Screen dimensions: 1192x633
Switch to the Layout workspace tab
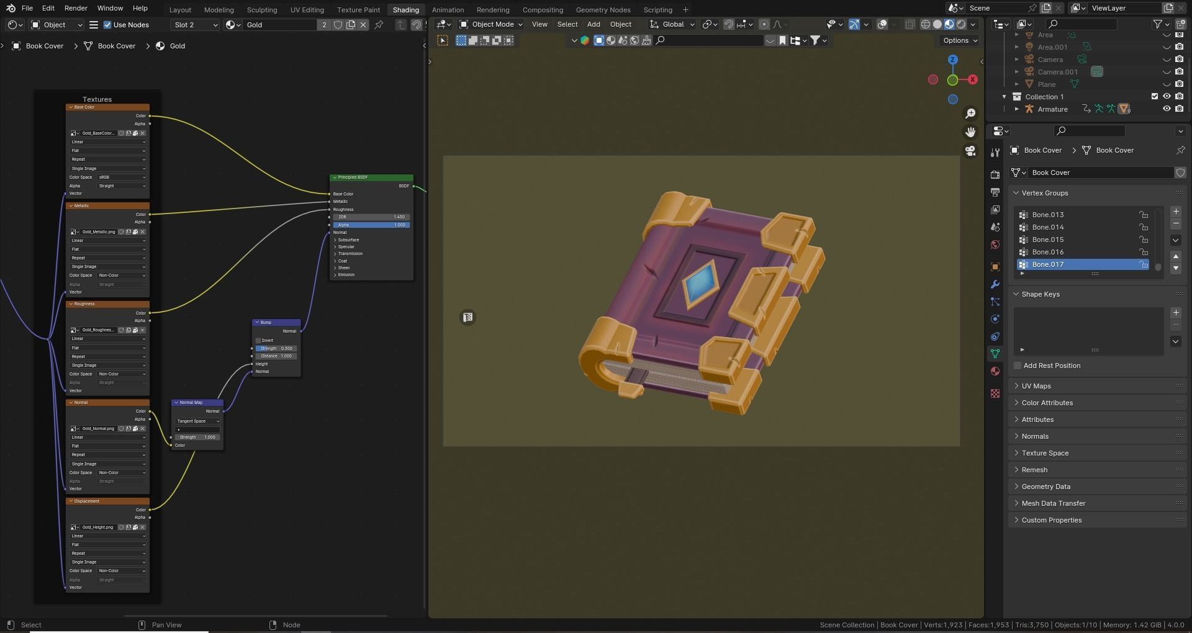pos(180,10)
